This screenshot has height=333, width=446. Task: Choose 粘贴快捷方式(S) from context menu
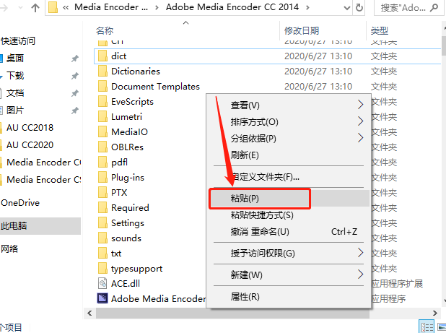(289, 215)
